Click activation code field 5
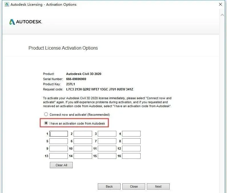Viewport: 227px width, 193px height. (x=59, y=141)
